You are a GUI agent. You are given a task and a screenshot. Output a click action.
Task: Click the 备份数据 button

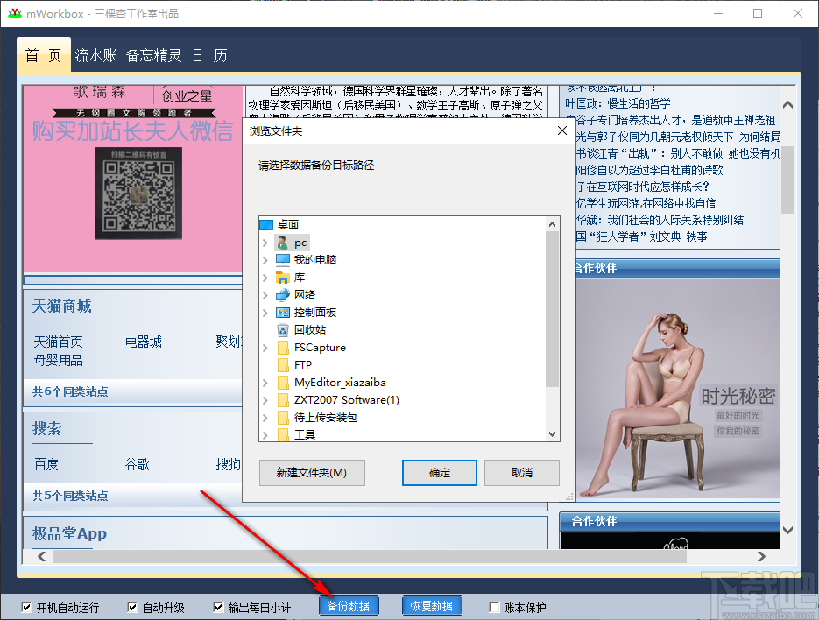(349, 606)
